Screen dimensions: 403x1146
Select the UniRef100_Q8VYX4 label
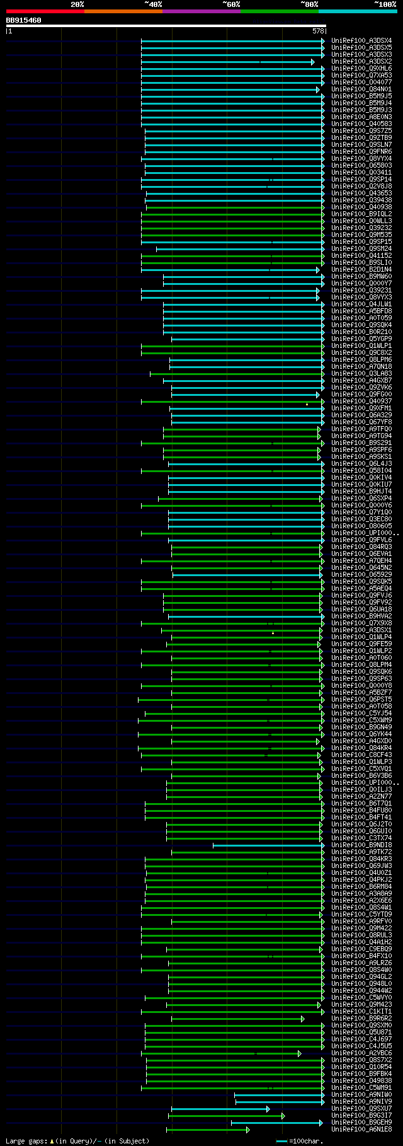click(x=361, y=159)
